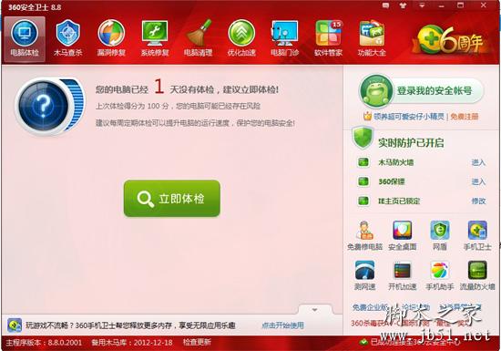Click the 主程序版本：8.8.0.2001 status text
Image resolution: width=501 pixels, height=351 pixels.
point(44,343)
